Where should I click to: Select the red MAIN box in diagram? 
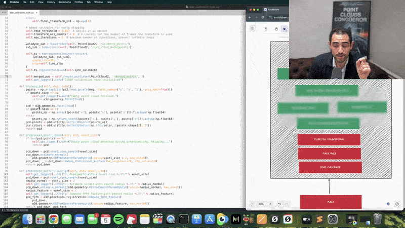(x=330, y=202)
